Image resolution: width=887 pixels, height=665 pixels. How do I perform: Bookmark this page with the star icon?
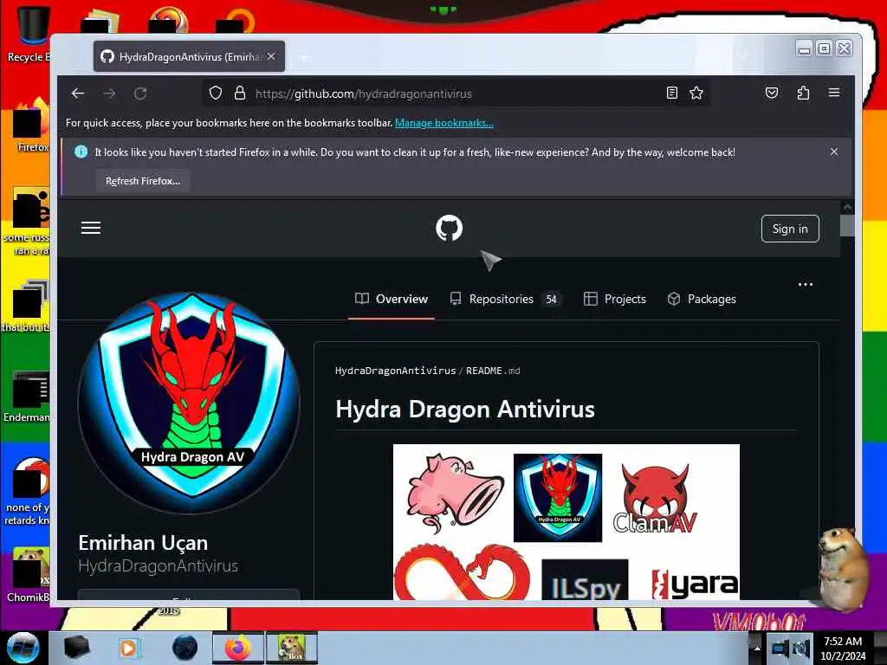696,93
